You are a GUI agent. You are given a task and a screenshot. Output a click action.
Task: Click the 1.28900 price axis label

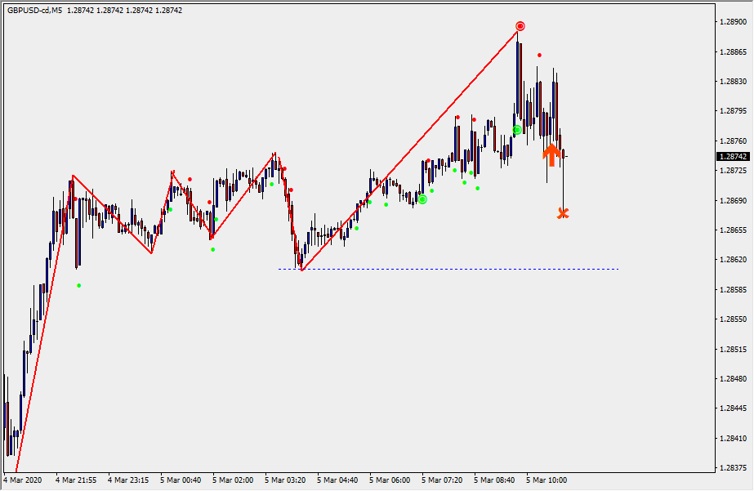(x=733, y=22)
